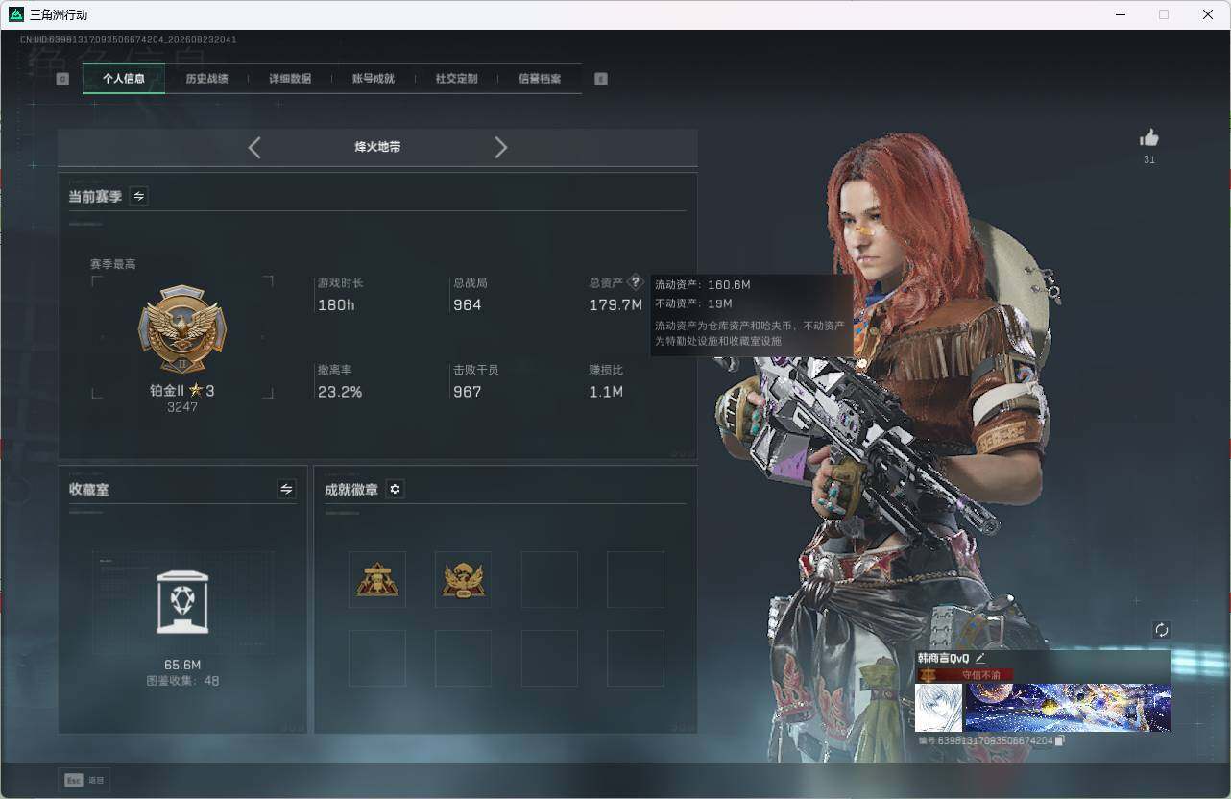Click the 图鉴收集: 48 text
Viewport: 1231px width, 799px height.
182,681
